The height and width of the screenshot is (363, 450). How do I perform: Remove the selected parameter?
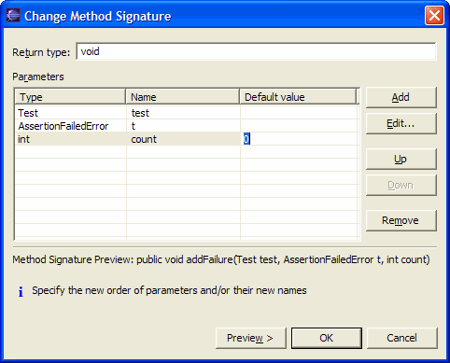click(401, 220)
